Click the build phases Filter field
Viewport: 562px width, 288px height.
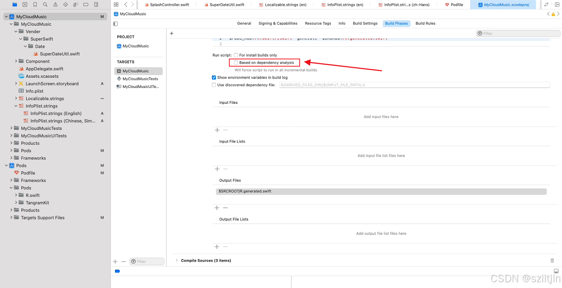[518, 33]
